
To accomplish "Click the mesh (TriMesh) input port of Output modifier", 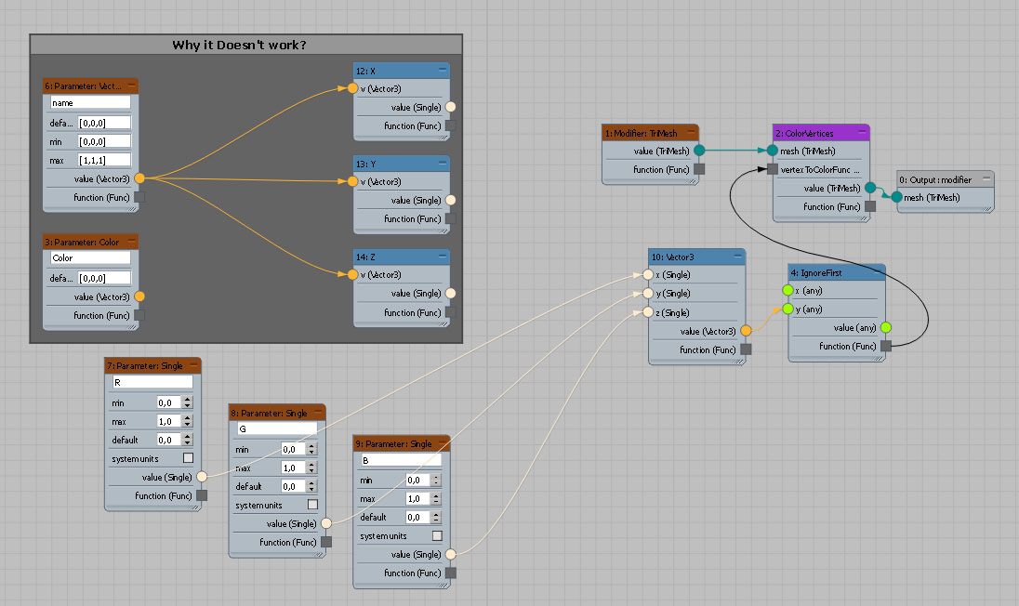I will [x=897, y=197].
